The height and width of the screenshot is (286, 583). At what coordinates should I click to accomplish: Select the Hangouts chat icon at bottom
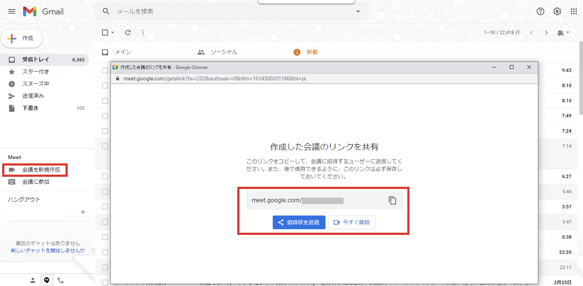tap(46, 279)
